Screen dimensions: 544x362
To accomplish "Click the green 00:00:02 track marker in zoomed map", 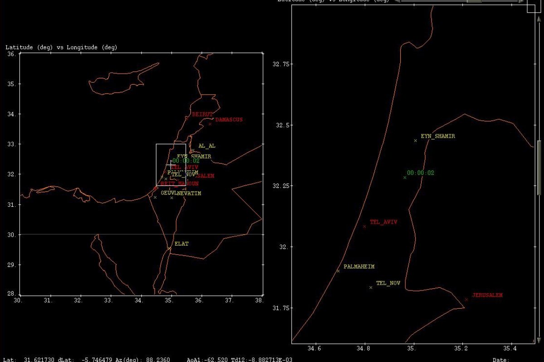I will 405,177.
